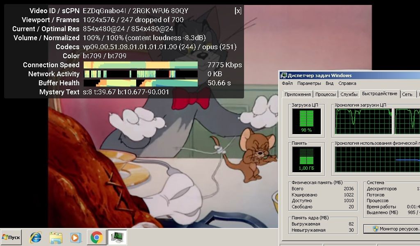Click the 'Время работы' label in Система

tap(381, 207)
